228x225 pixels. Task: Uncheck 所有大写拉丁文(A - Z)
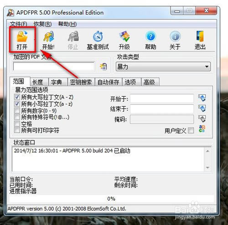17,97
